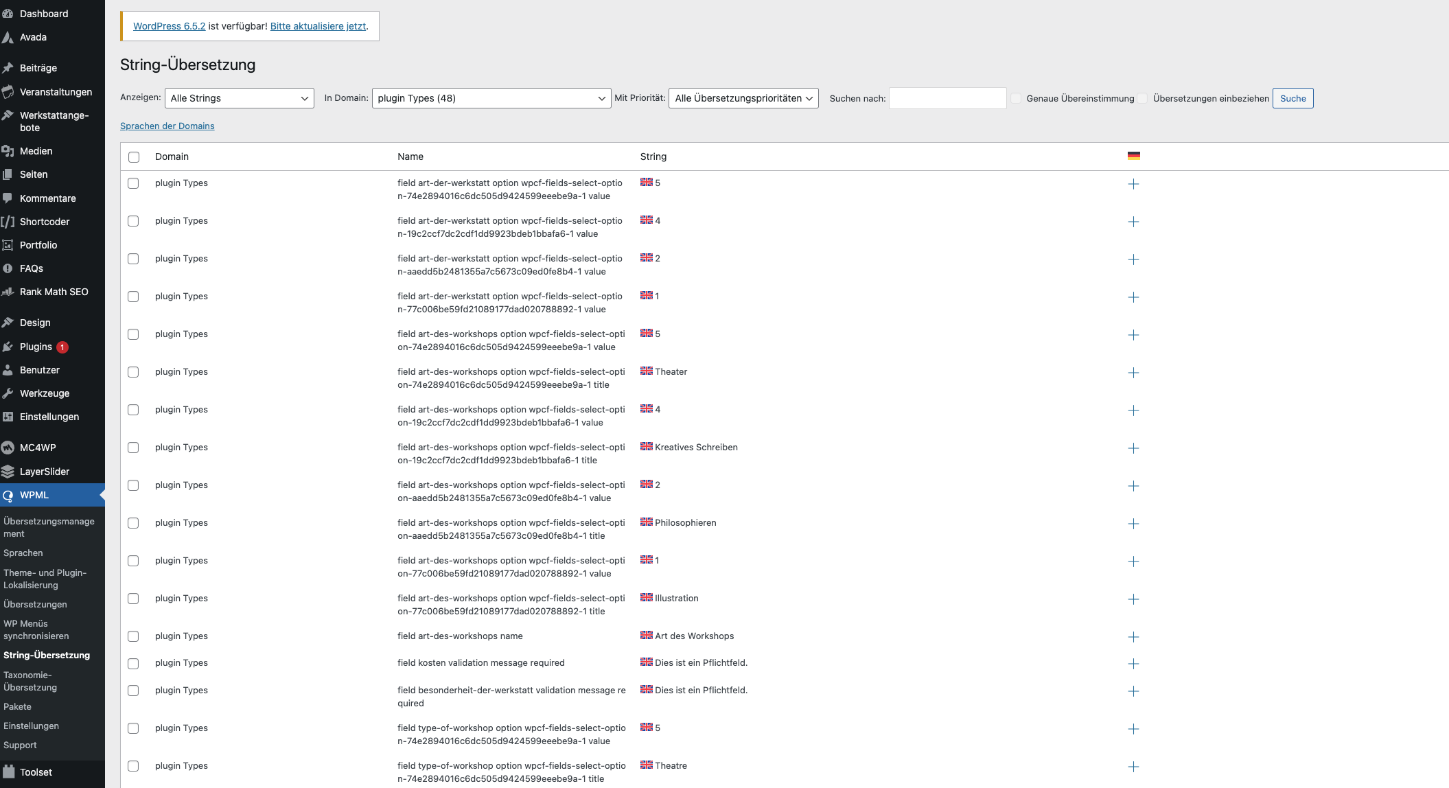Check the row with Kreatives Schreiben
Screen dimensions: 1449x788
(133, 448)
